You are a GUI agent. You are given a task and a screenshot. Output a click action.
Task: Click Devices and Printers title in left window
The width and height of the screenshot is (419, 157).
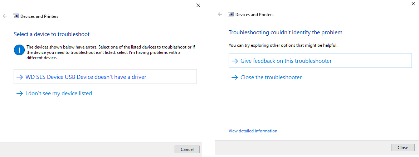coord(39,16)
